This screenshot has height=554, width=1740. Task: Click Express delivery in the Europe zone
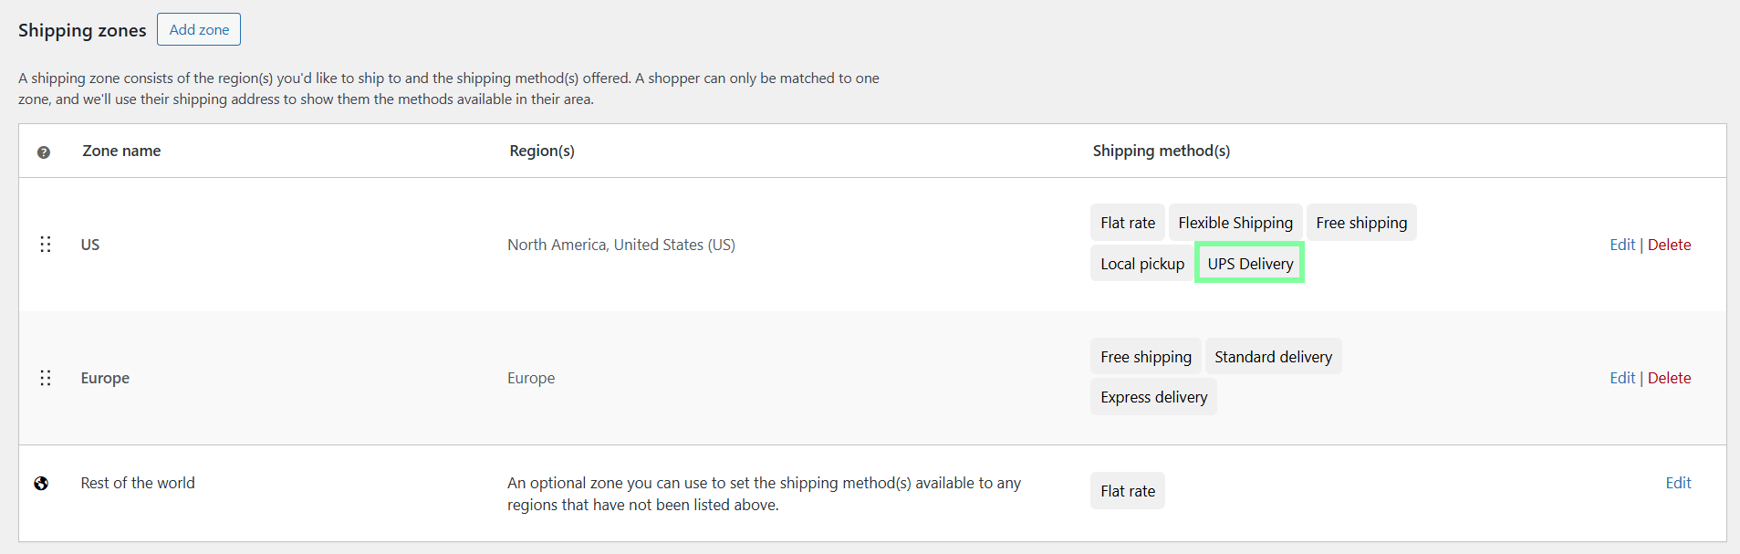pos(1152,396)
